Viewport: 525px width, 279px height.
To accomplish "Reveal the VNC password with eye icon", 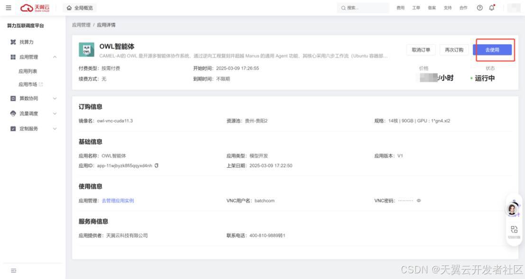I will coord(419,201).
